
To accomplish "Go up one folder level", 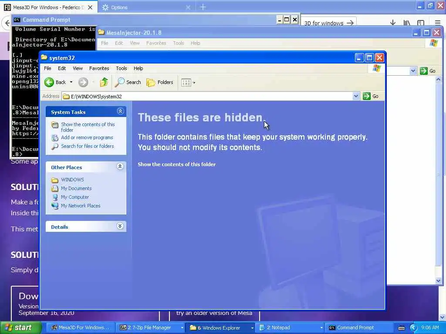I will coord(104,82).
